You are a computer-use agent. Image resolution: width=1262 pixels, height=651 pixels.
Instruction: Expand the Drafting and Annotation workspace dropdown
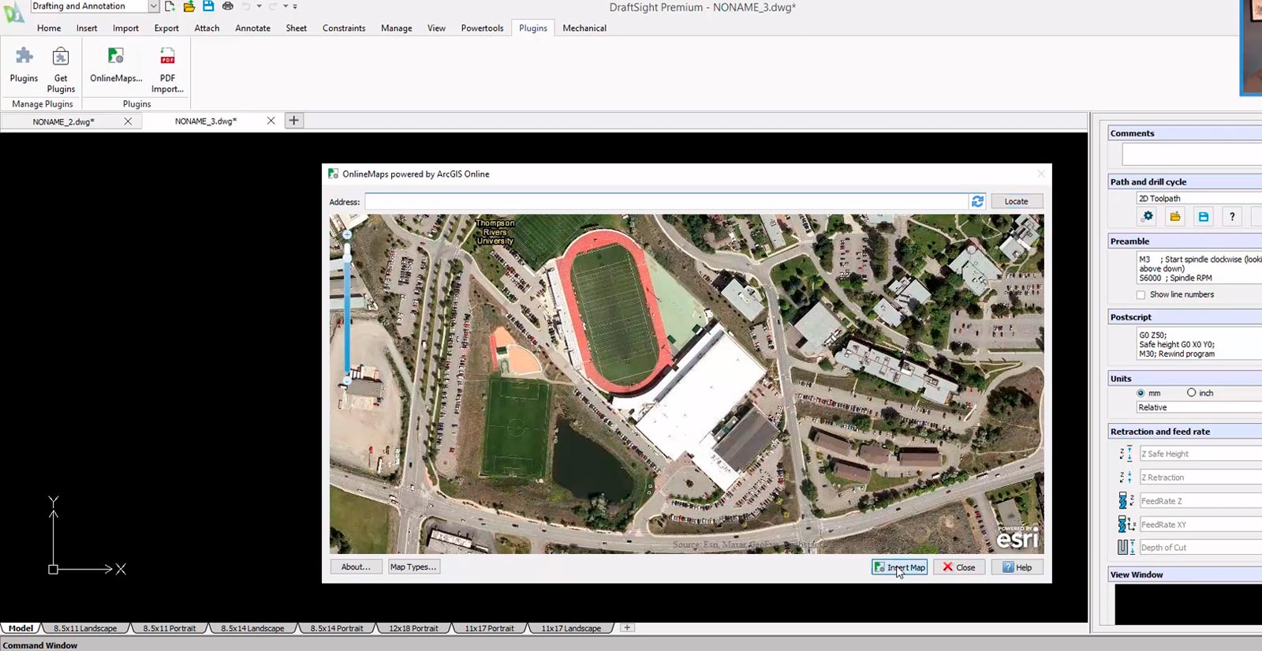click(153, 6)
